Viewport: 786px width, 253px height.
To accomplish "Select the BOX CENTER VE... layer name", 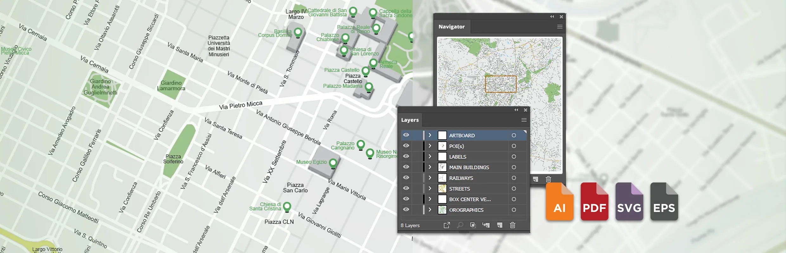I will point(470,199).
